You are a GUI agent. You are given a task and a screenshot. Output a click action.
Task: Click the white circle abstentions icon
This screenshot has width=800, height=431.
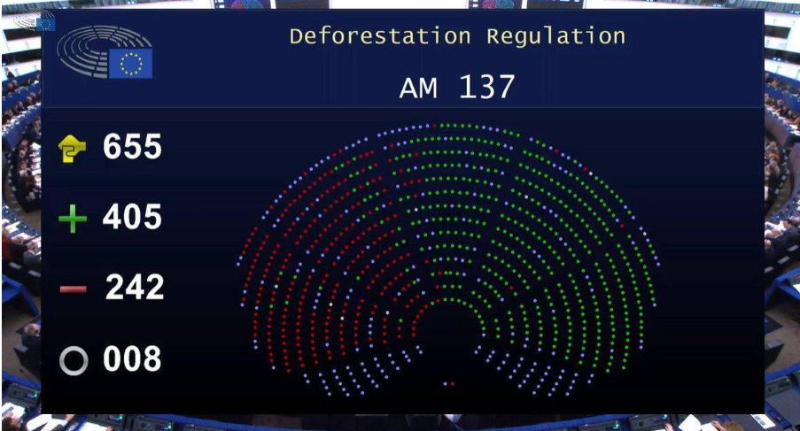point(73,360)
